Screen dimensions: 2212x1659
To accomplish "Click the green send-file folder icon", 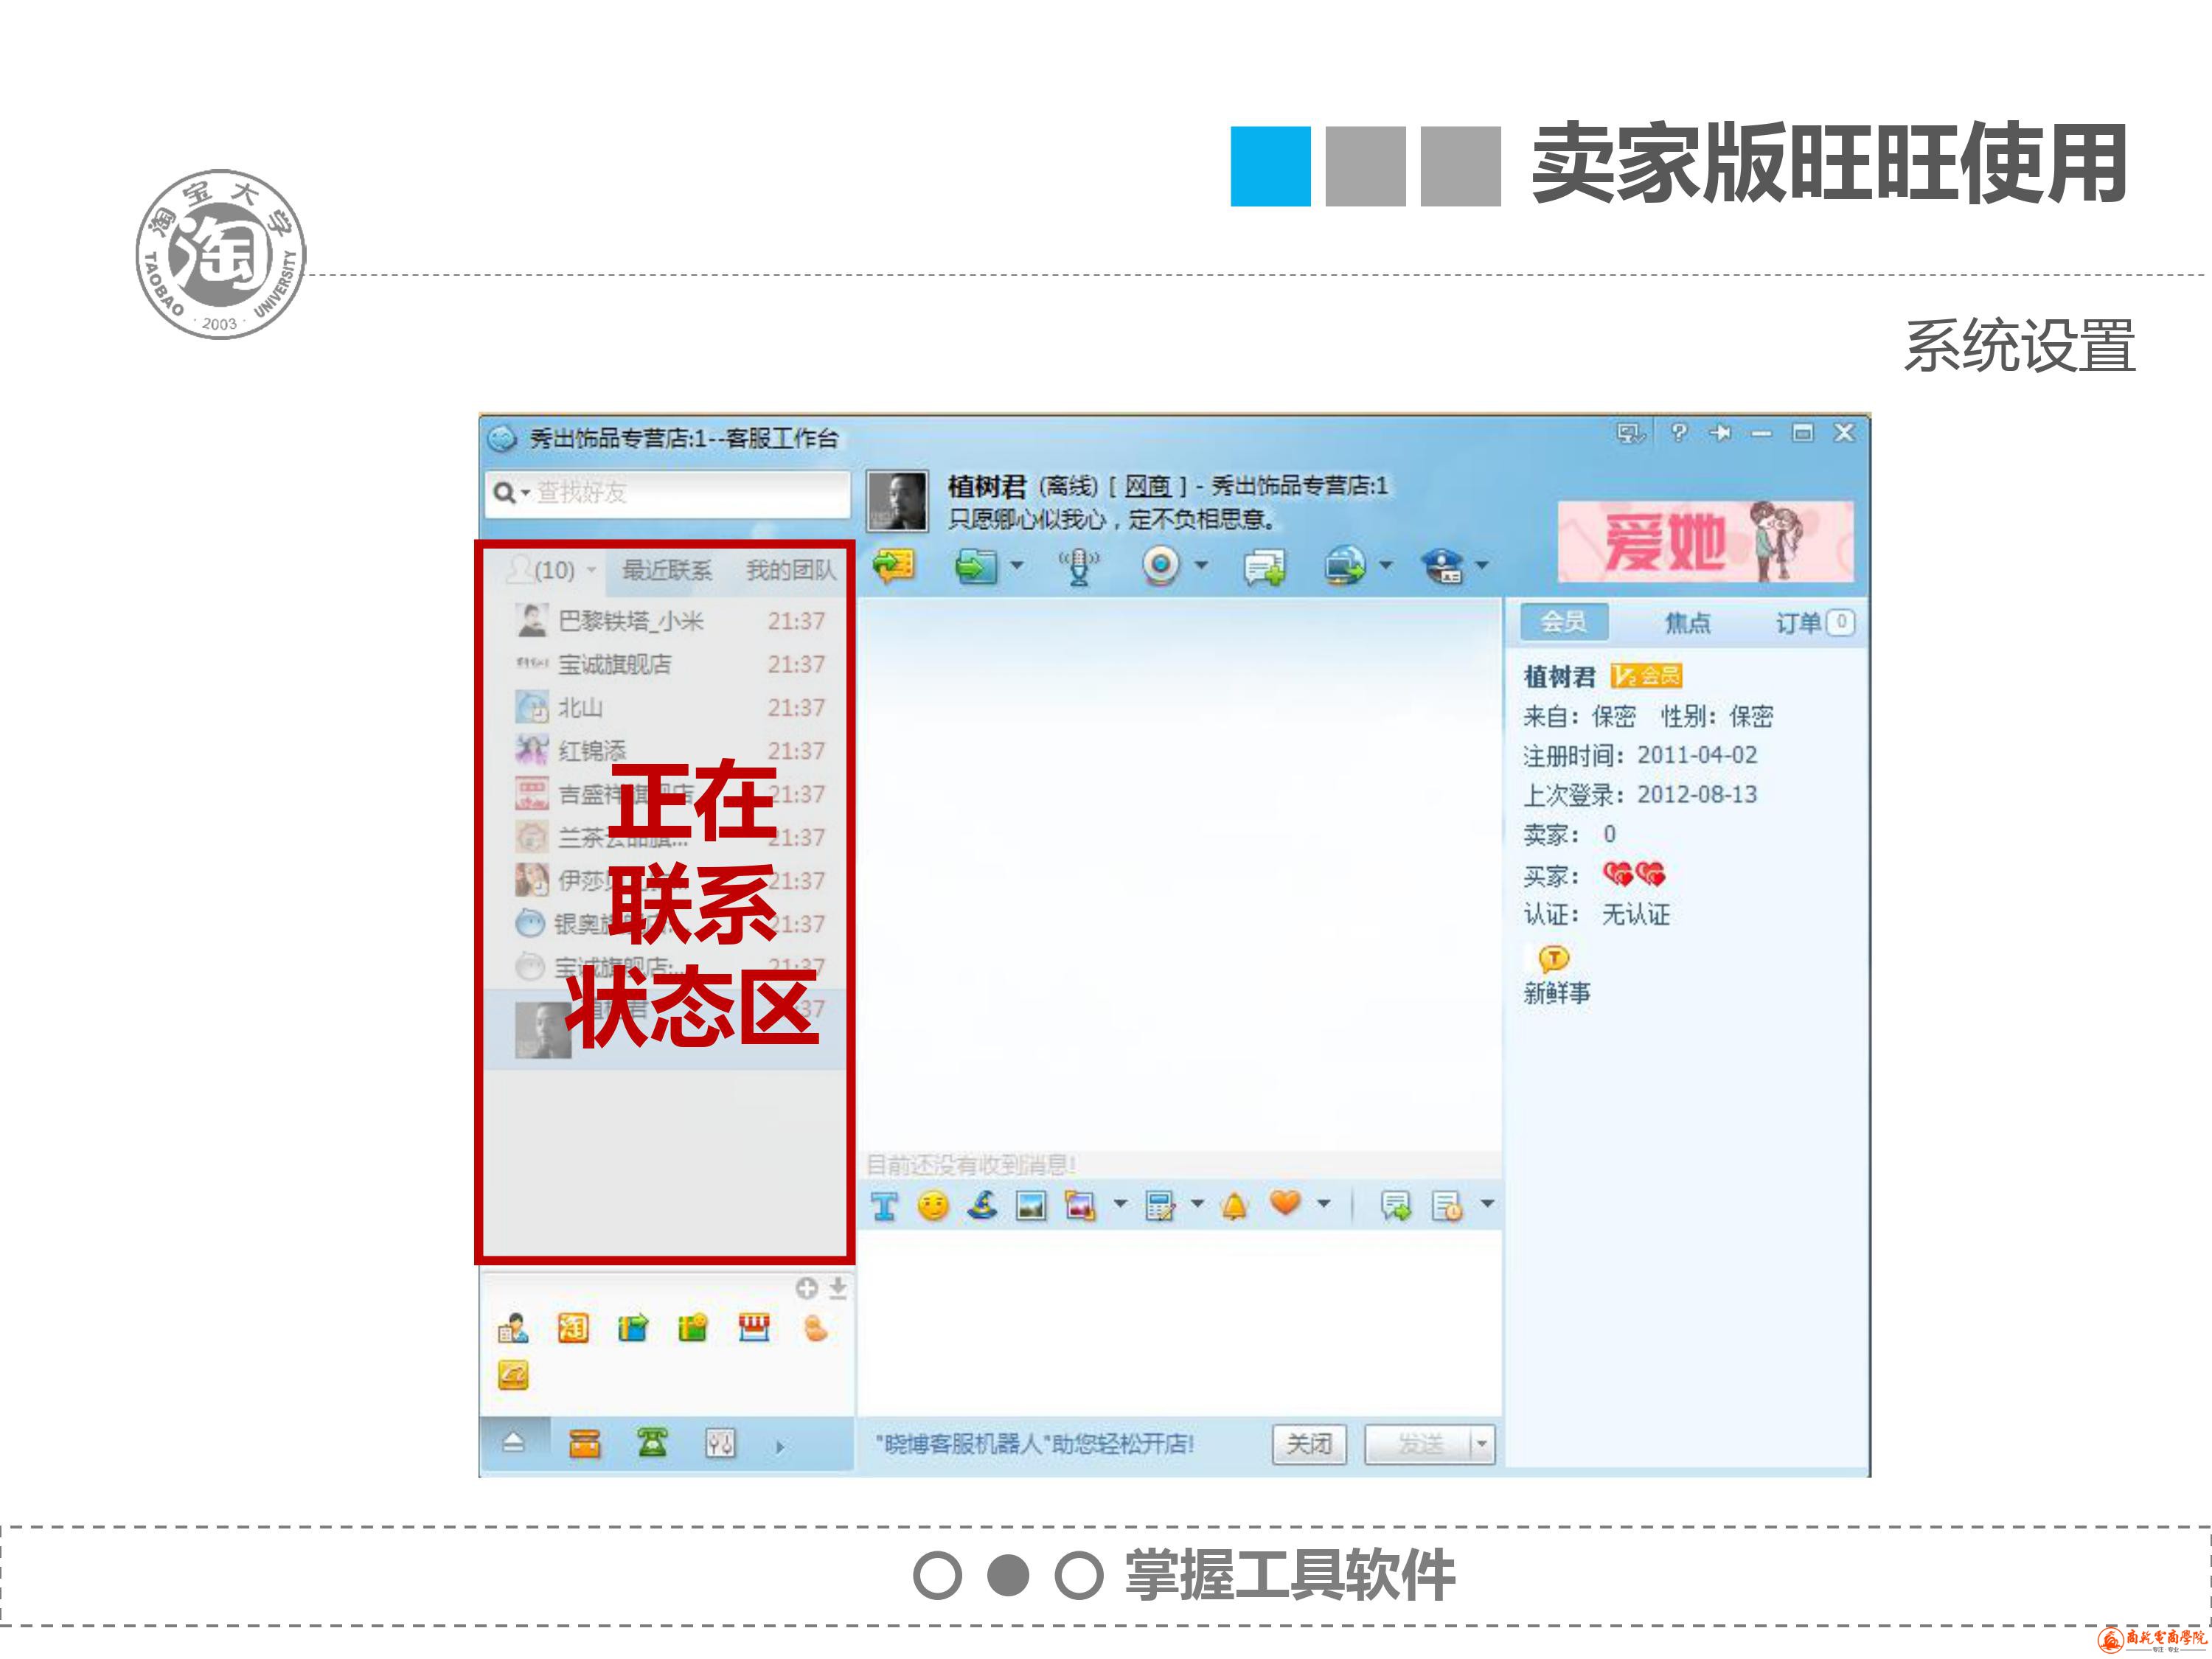I will [975, 566].
